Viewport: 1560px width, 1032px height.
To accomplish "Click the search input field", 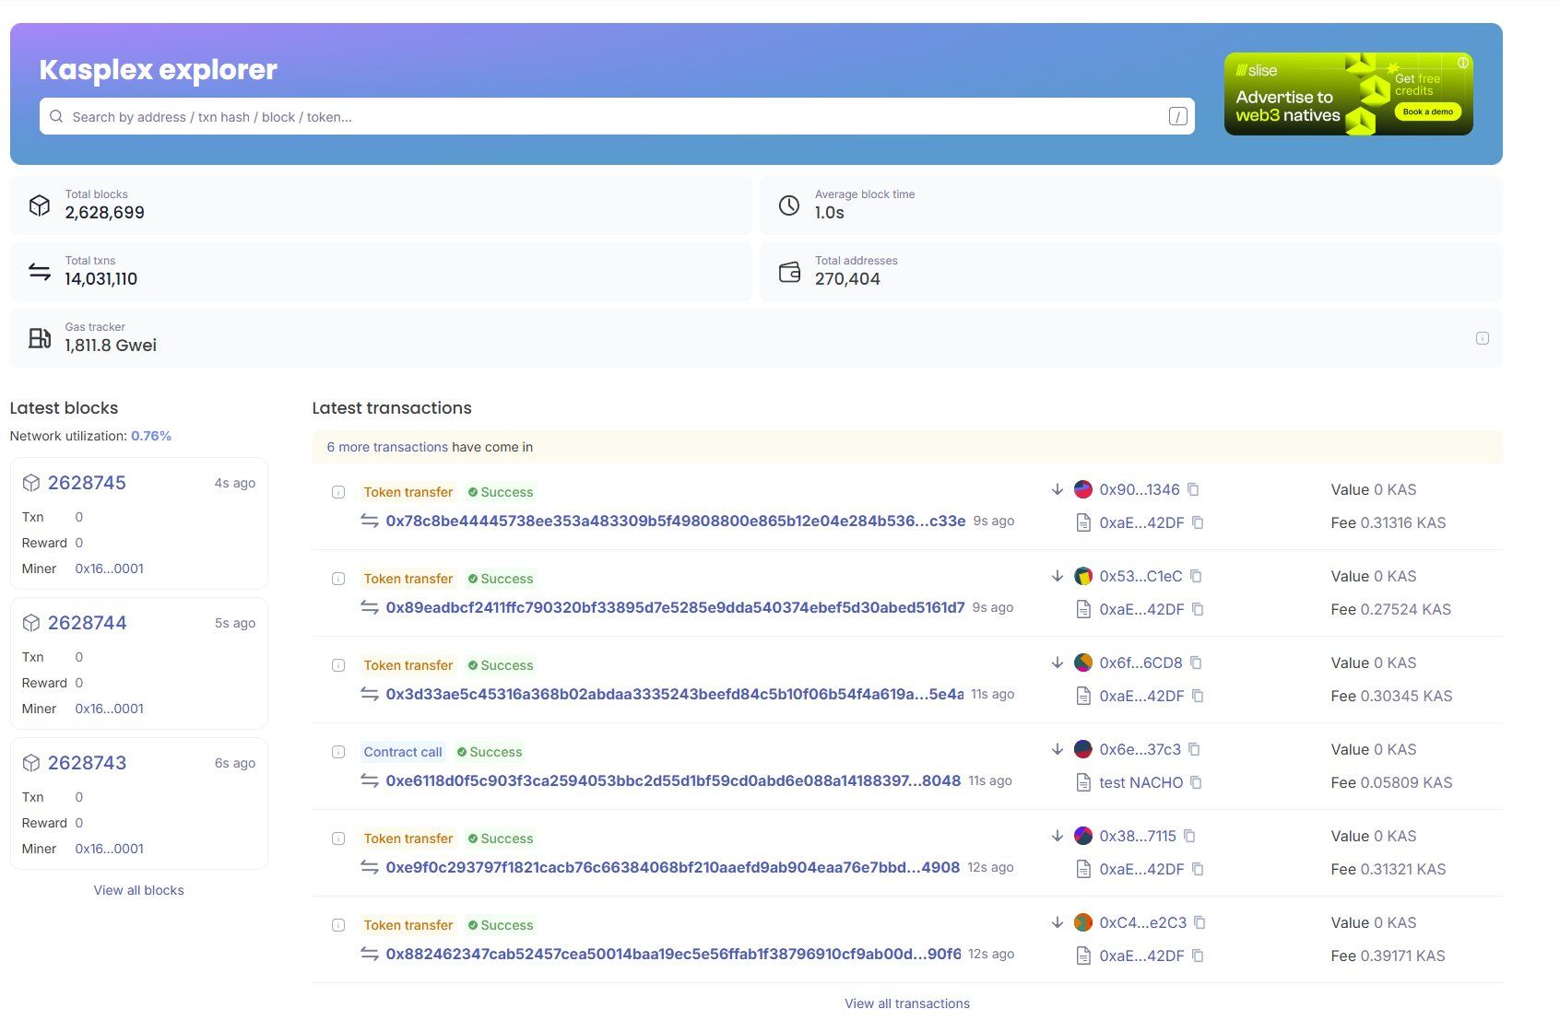I will point(553,116).
